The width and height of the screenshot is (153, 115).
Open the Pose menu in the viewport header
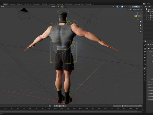point(2,7)
